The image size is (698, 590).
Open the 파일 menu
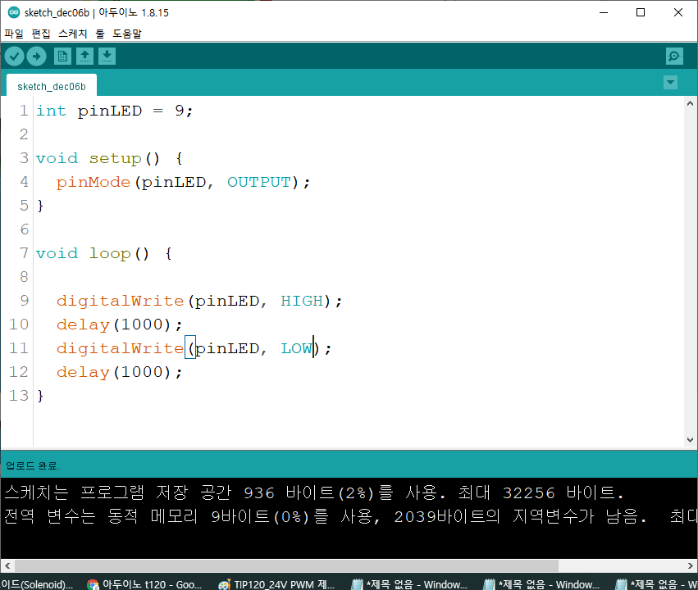click(14, 34)
